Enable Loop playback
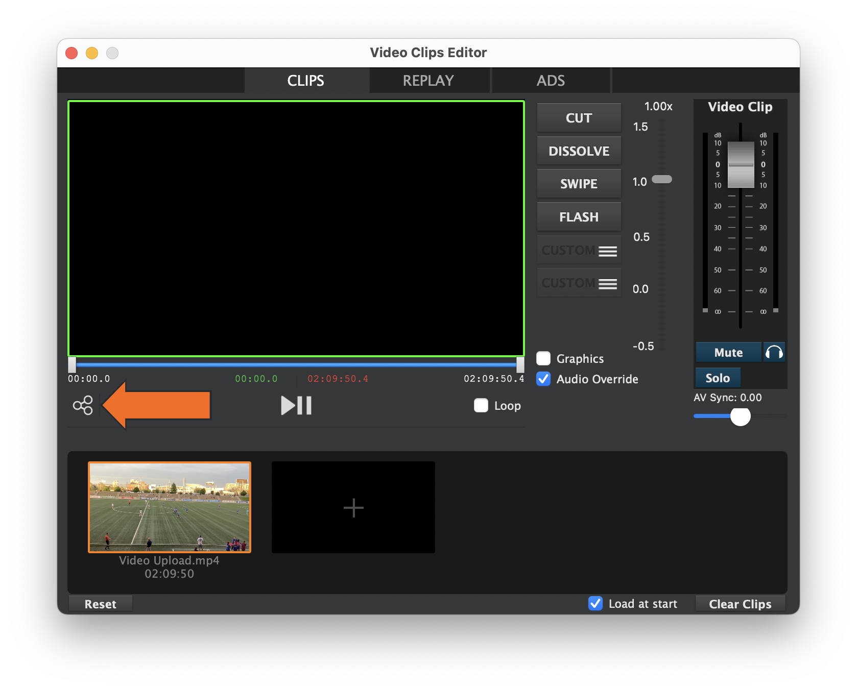Screen dimensions: 857x690 pyautogui.click(x=480, y=406)
